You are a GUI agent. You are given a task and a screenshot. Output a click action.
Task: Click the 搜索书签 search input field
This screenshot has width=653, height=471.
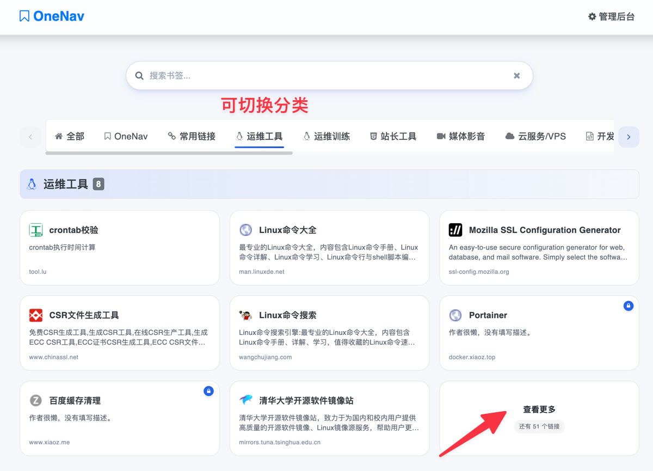pos(329,76)
